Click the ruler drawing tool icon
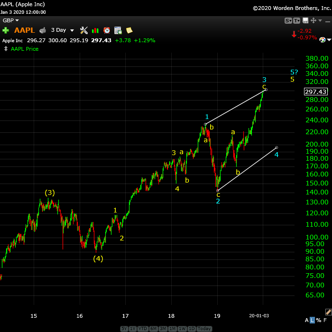Viewport: 332px width, 332px height. coord(328,312)
